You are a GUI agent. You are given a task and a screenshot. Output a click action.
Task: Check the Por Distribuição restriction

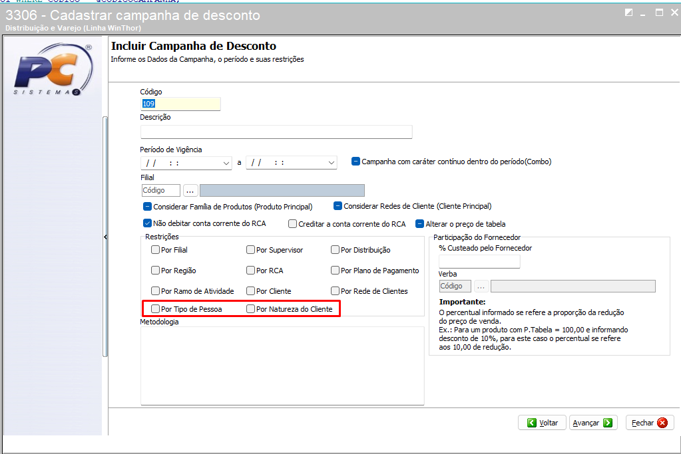tap(335, 250)
